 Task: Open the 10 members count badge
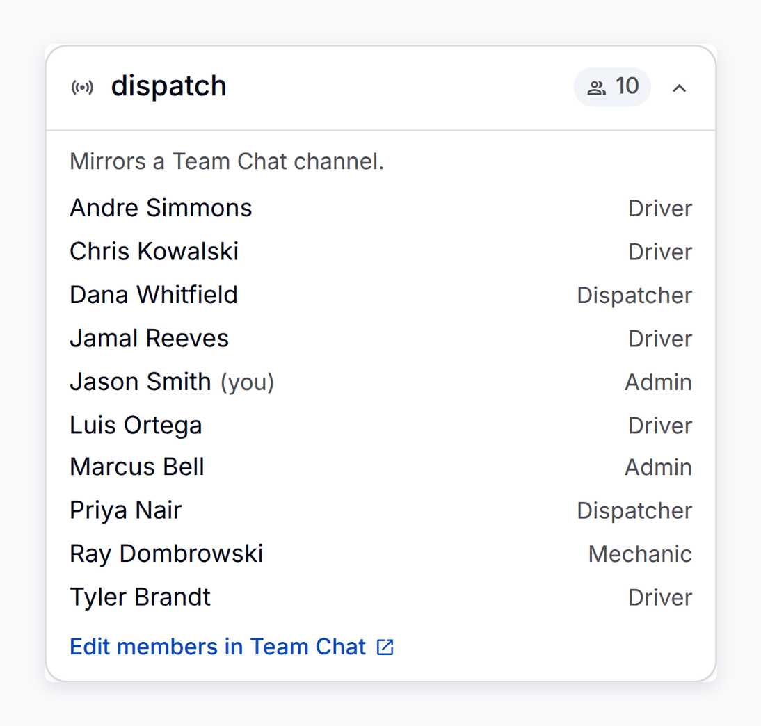pos(612,87)
